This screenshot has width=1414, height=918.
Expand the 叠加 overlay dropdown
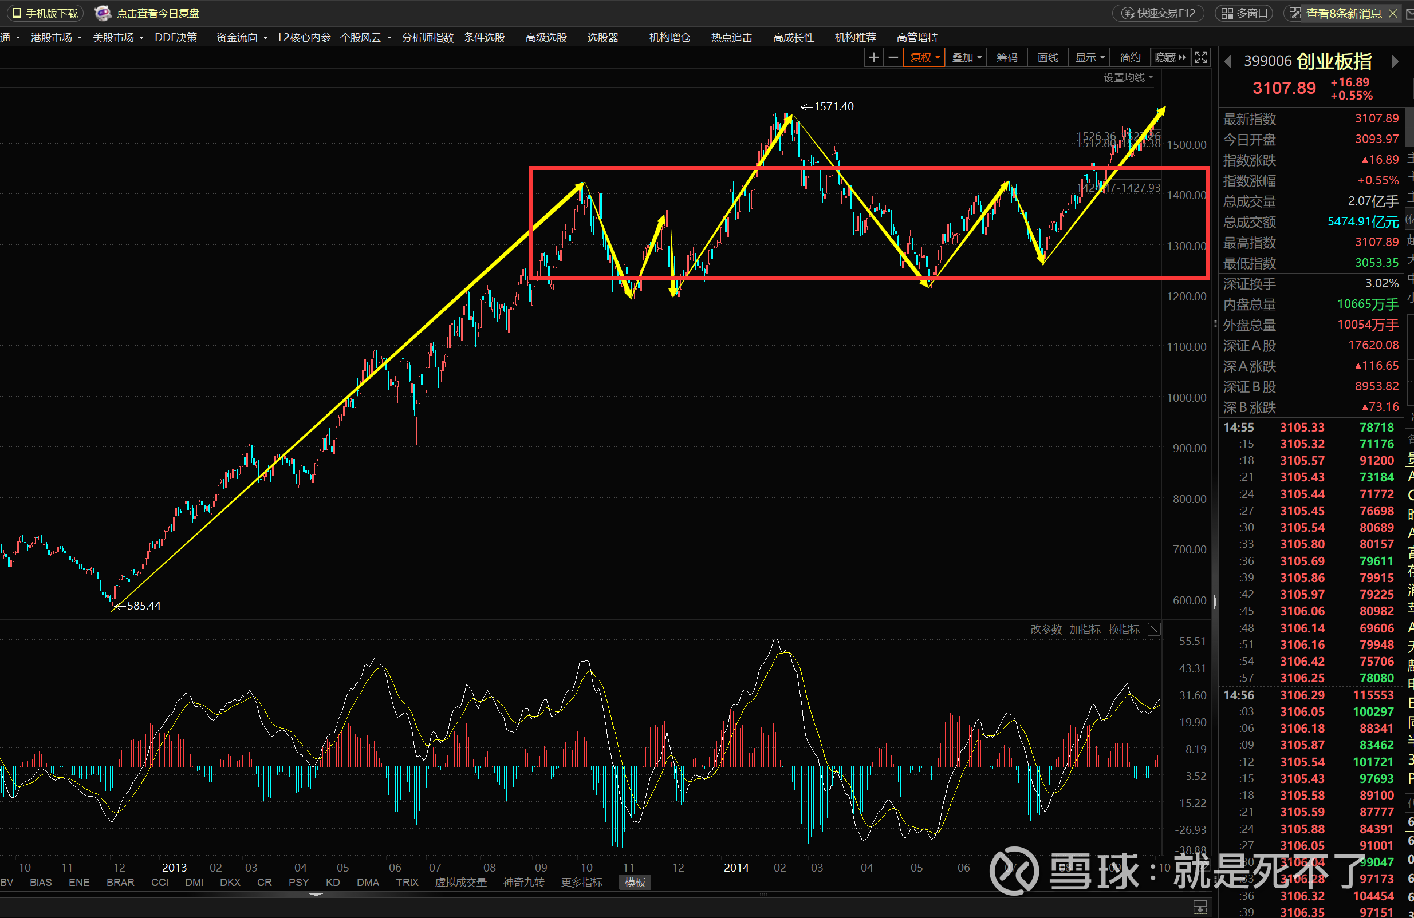(x=966, y=58)
